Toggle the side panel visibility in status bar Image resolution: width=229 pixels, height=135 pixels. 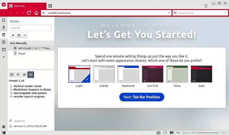(x=4, y=133)
